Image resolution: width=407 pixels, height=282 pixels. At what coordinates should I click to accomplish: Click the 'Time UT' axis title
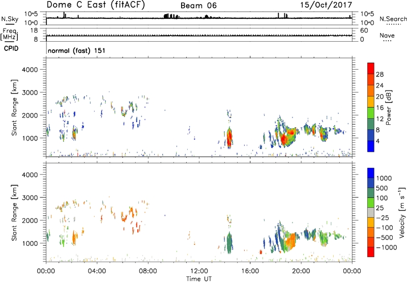(199, 279)
